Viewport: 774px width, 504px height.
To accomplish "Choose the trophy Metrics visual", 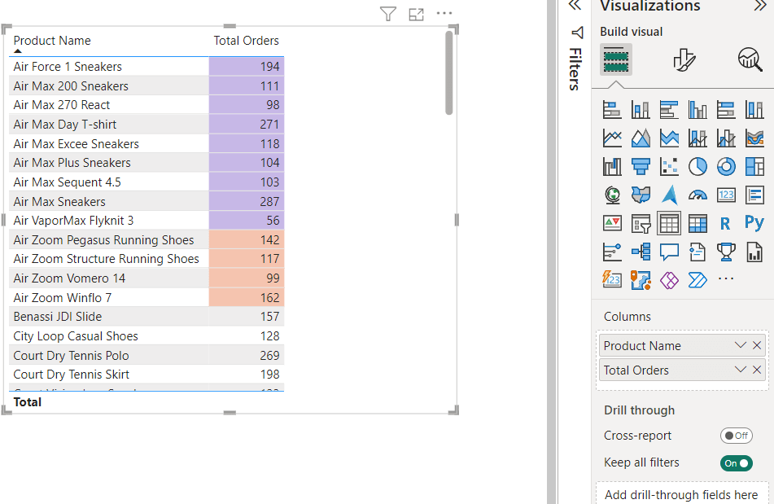I will (726, 252).
